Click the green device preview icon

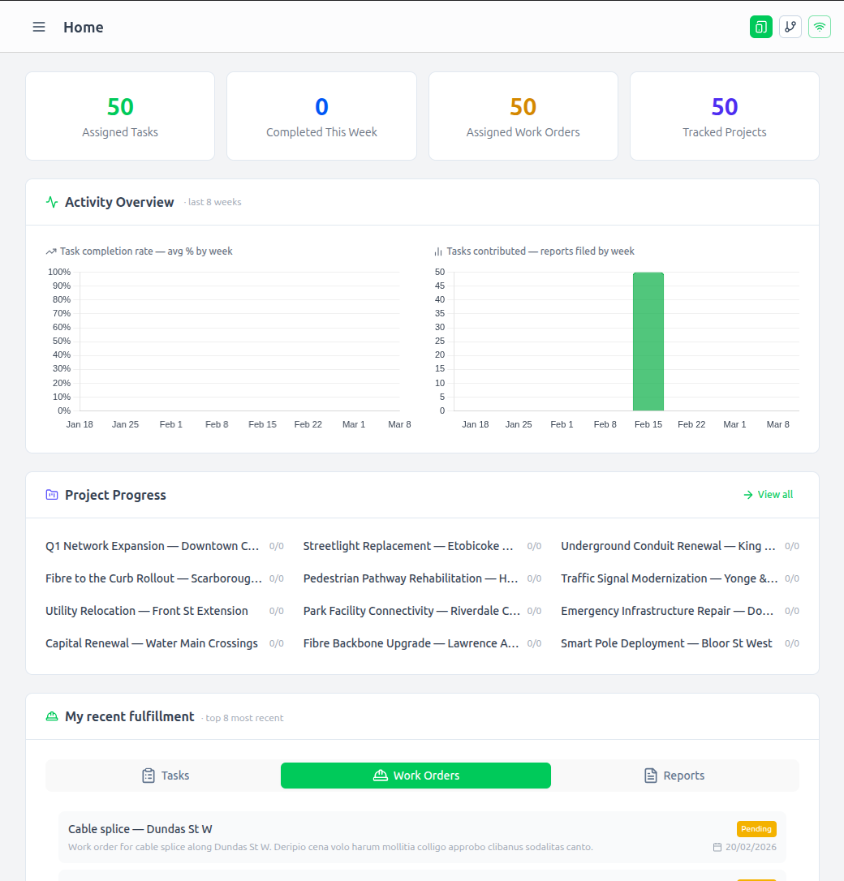tap(760, 26)
